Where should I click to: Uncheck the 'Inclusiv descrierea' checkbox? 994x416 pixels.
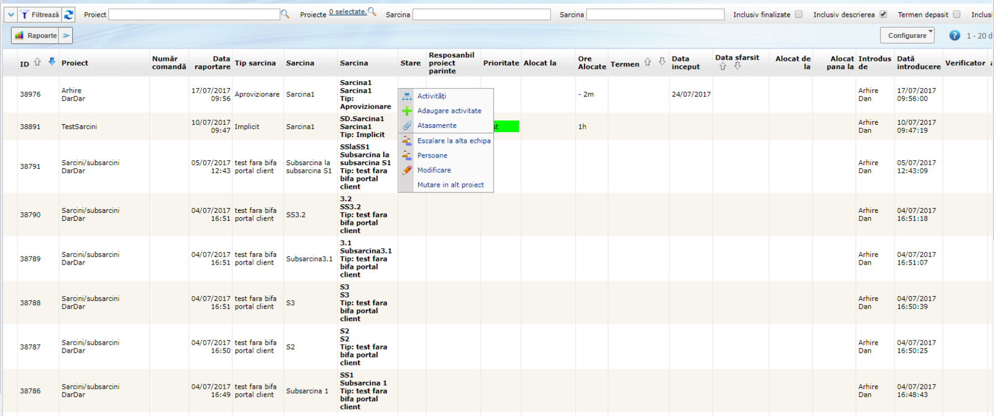pos(883,14)
